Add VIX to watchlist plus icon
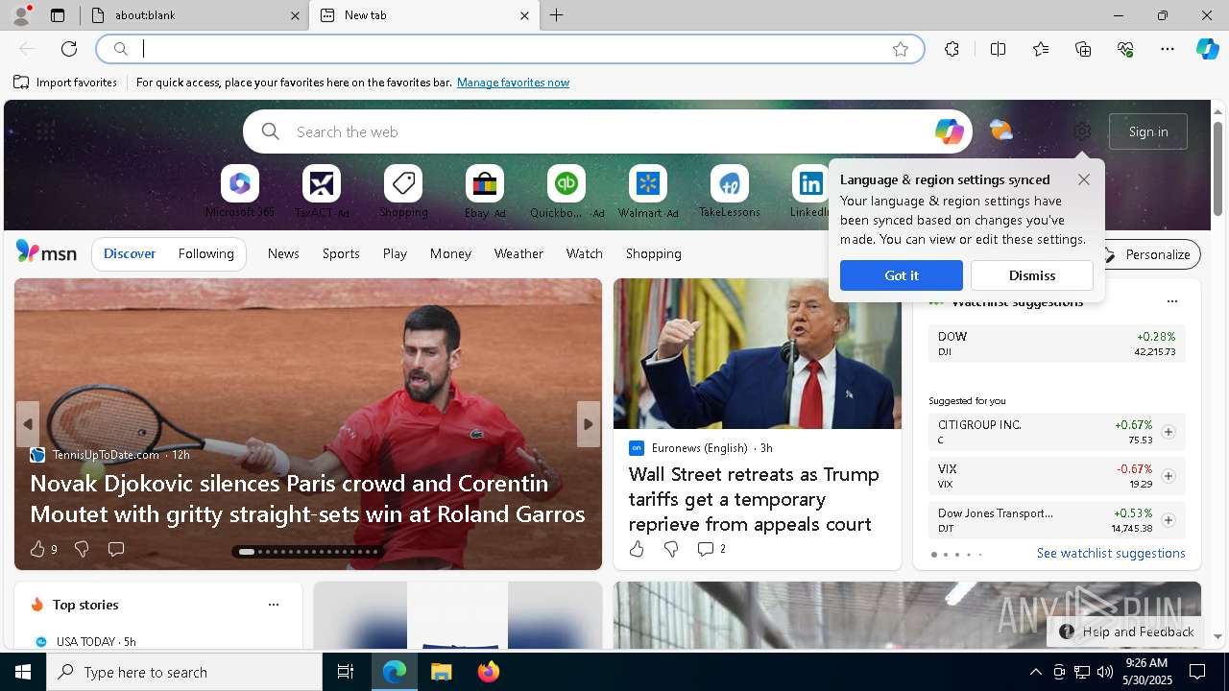Viewport: 1229px width, 691px height. point(1168,476)
